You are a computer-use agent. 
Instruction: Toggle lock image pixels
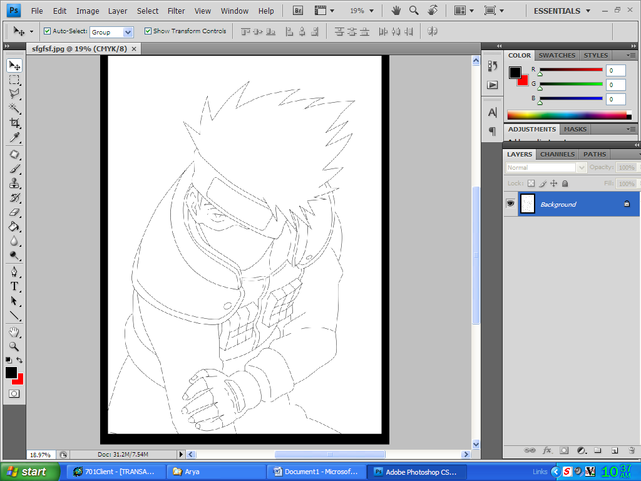coord(543,184)
